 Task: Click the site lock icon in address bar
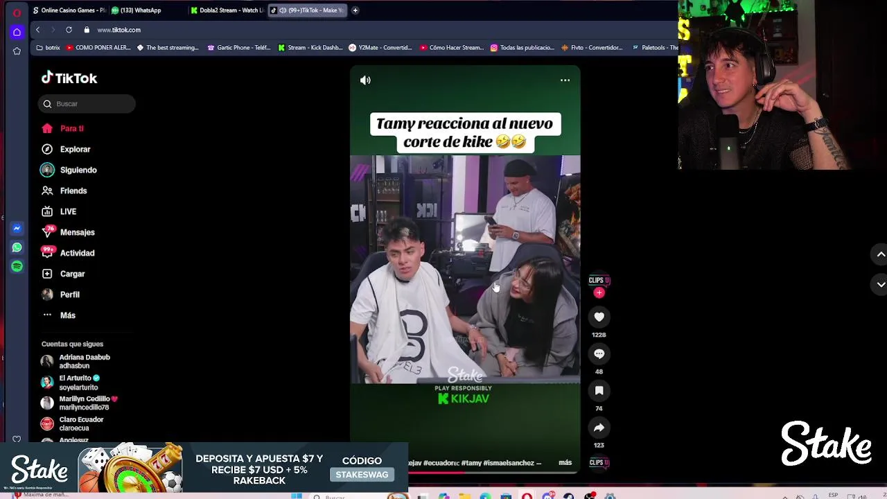pos(87,30)
